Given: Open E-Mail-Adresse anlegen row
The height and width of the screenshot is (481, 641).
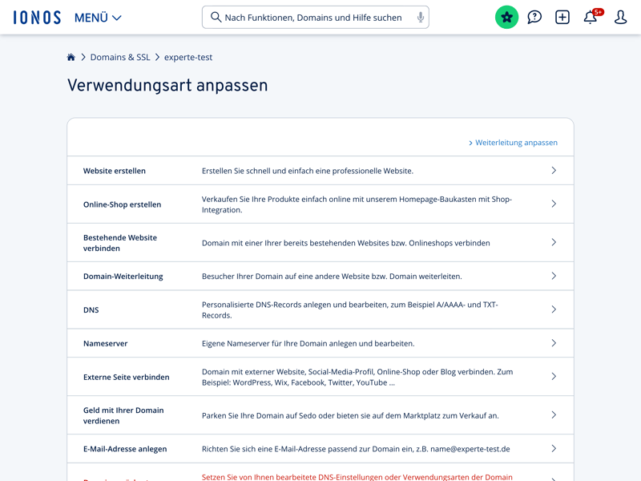Looking at the screenshot, I should click(125, 449).
